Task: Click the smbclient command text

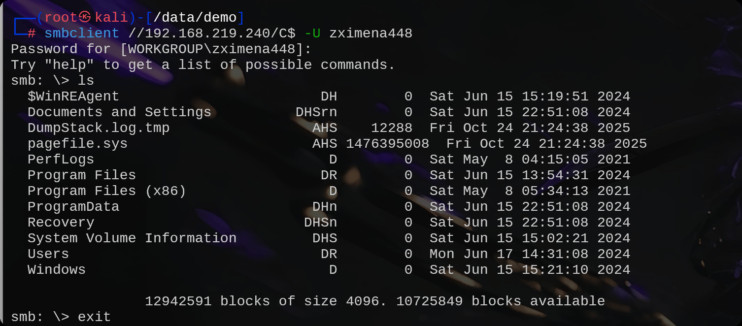Action: point(82,33)
